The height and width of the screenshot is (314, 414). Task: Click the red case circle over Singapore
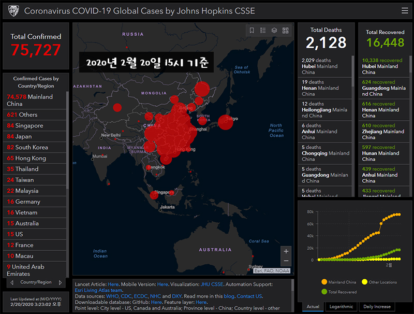pos(154,195)
